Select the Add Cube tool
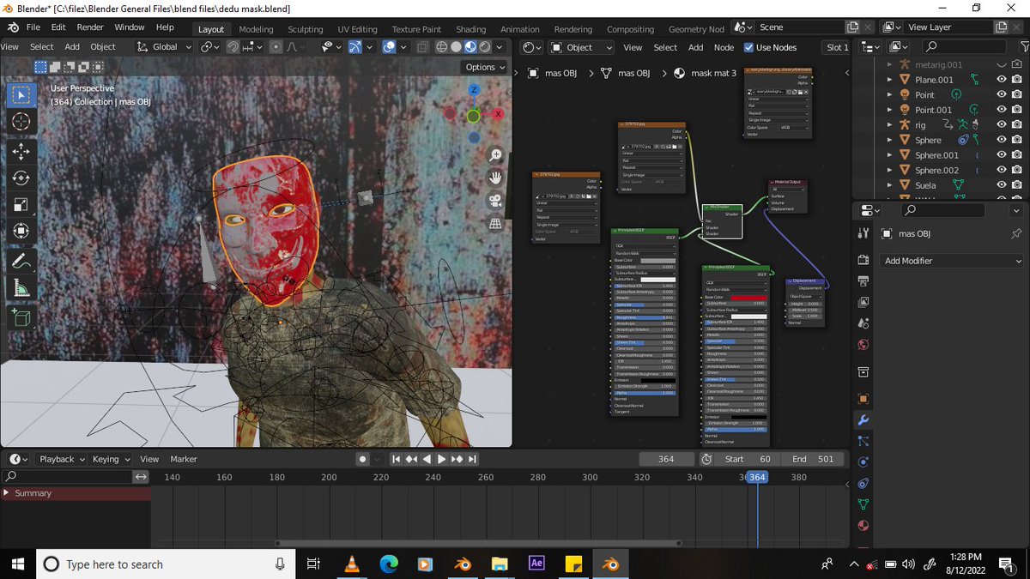This screenshot has height=579, width=1030. [x=21, y=318]
